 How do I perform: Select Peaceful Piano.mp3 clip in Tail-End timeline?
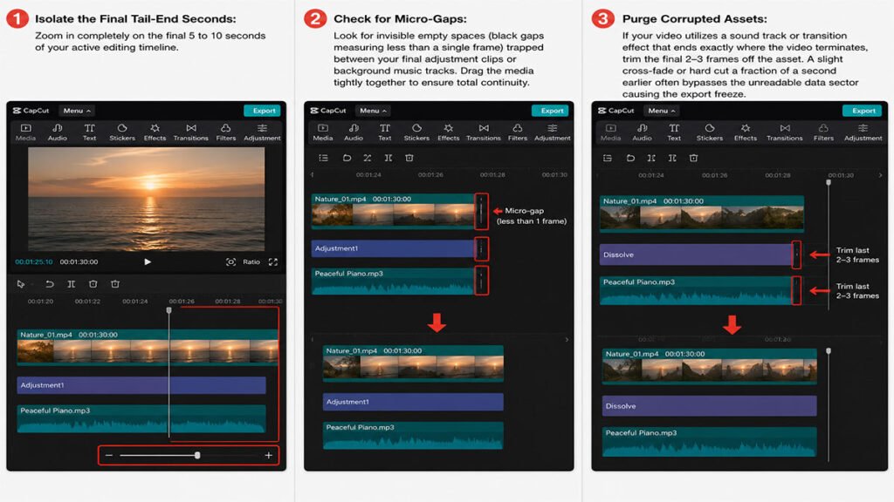coord(141,419)
